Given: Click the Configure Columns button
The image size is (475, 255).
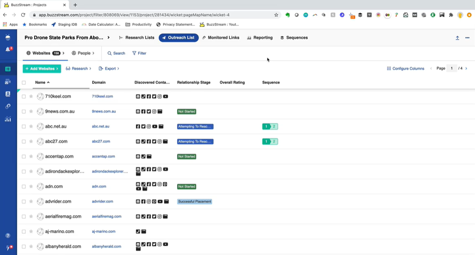Looking at the screenshot, I should point(405,68).
